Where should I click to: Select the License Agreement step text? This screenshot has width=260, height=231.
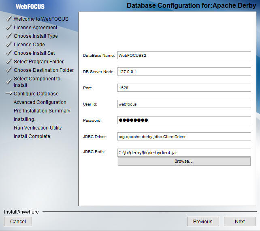(36, 28)
